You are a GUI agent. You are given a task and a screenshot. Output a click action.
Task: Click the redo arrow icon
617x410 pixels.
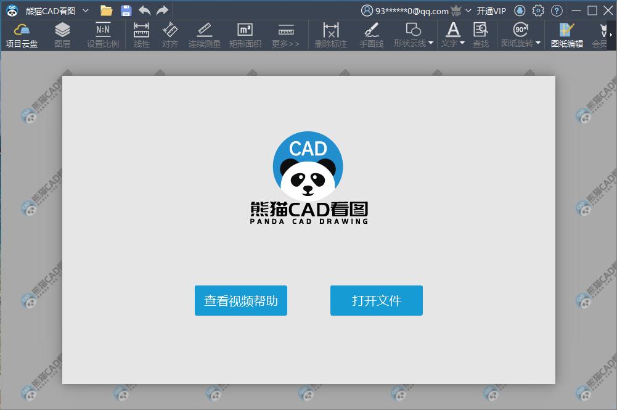(162, 10)
